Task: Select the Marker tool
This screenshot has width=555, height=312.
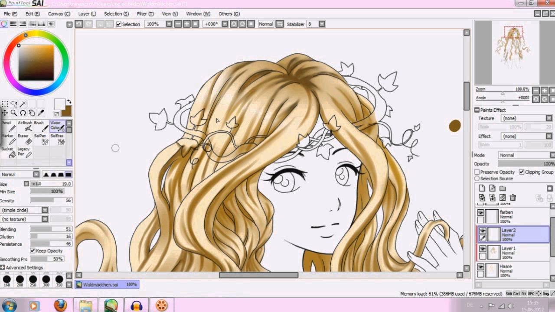Action: click(8, 139)
